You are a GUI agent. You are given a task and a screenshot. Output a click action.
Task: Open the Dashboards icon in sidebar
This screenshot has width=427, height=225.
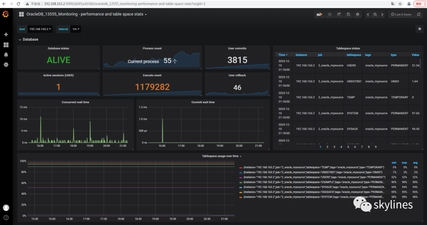pos(6,45)
